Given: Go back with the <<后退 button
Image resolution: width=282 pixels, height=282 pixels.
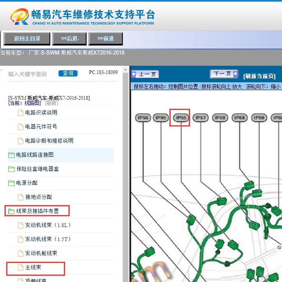Looking at the screenshot, I should (x=69, y=38).
